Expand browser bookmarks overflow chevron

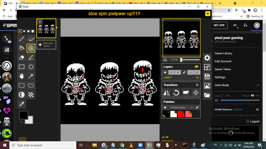tap(241, 16)
